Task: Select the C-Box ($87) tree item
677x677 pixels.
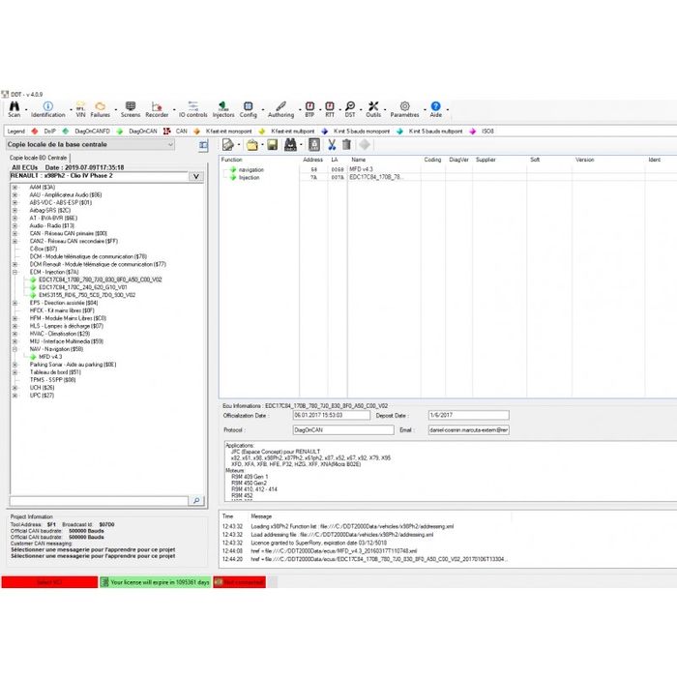Action: [x=44, y=249]
